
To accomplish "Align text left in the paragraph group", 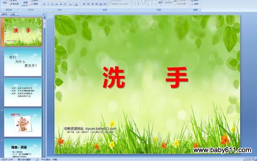I will 84,4.
